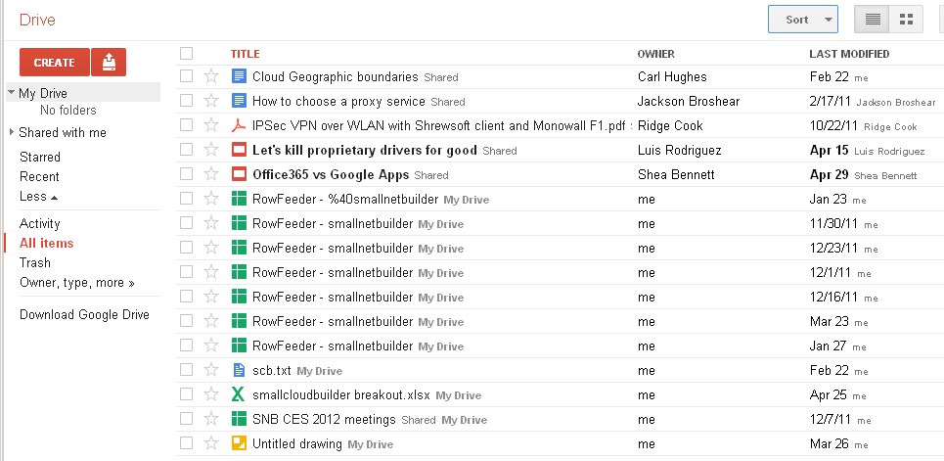Switch to grid view icon

point(906,20)
